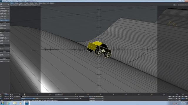The width and height of the screenshot is (188, 105).
Task: Expand the Clone dropdown
Action: coord(5,40)
